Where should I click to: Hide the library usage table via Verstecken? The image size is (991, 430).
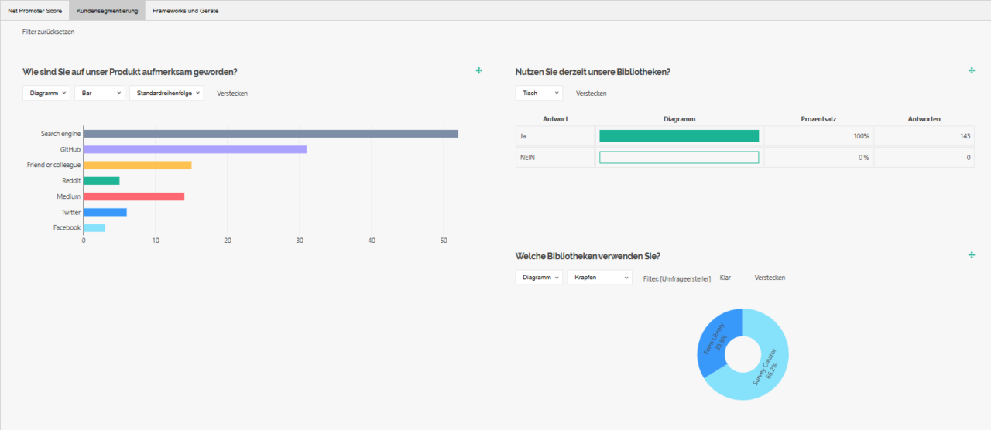(591, 94)
